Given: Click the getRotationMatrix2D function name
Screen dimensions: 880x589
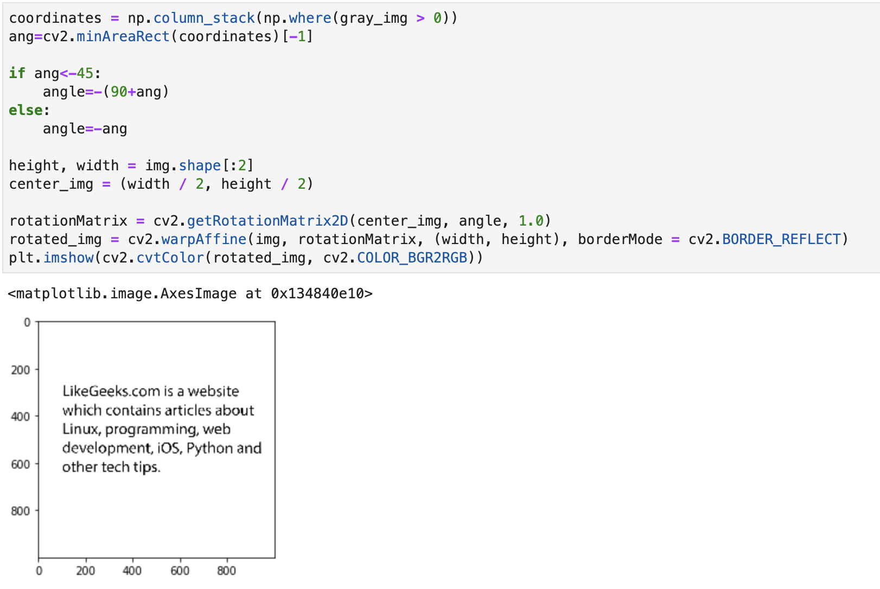Looking at the screenshot, I should 267,221.
